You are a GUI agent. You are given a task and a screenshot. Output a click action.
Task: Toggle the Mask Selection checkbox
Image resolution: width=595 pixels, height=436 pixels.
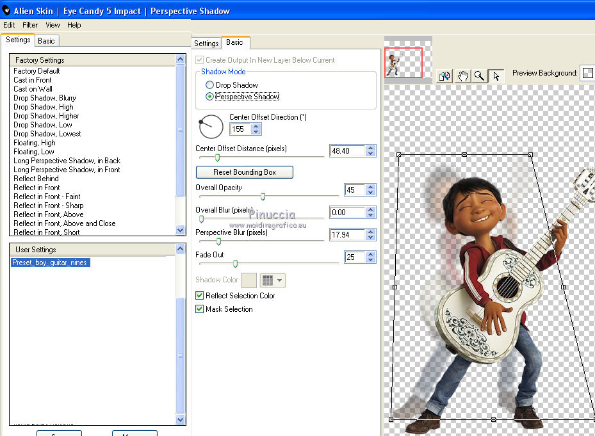[x=199, y=309]
